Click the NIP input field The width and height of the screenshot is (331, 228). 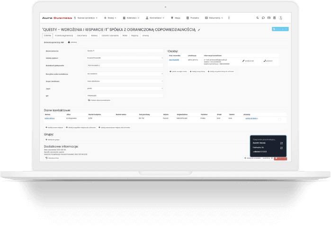pyautogui.click(x=125, y=96)
